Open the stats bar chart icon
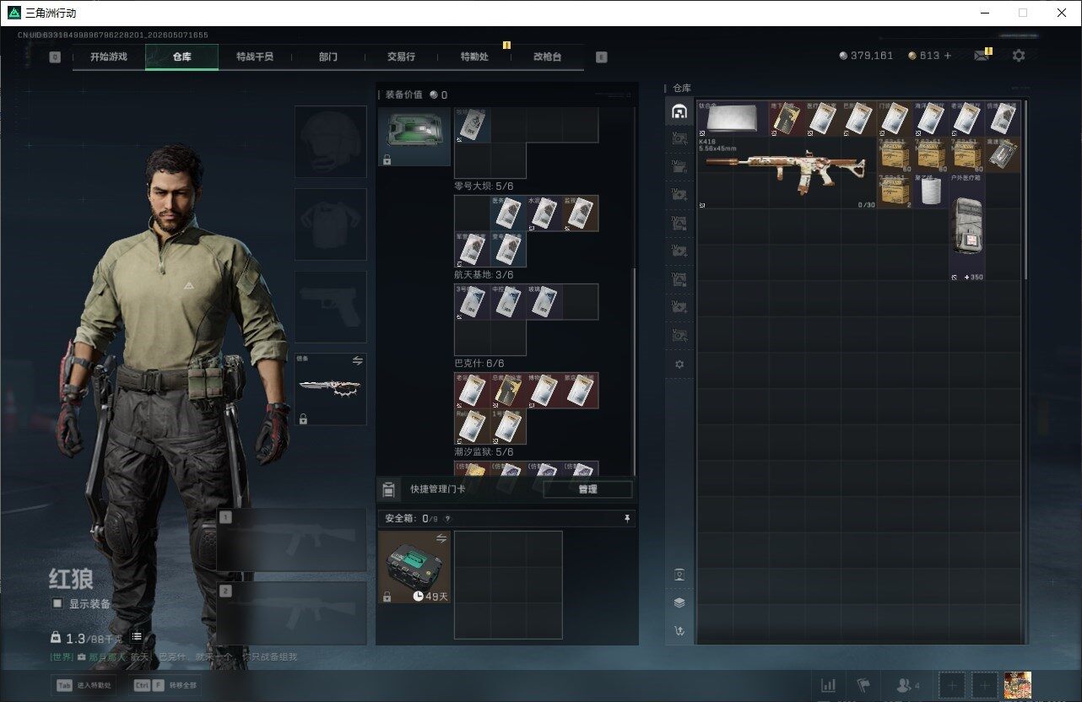 point(829,685)
